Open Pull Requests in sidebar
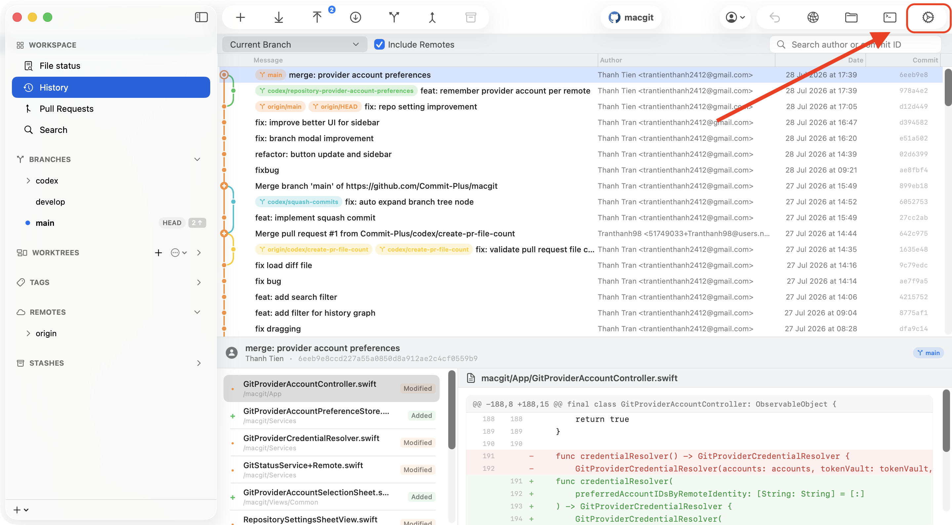This screenshot has width=952, height=525. (111, 109)
